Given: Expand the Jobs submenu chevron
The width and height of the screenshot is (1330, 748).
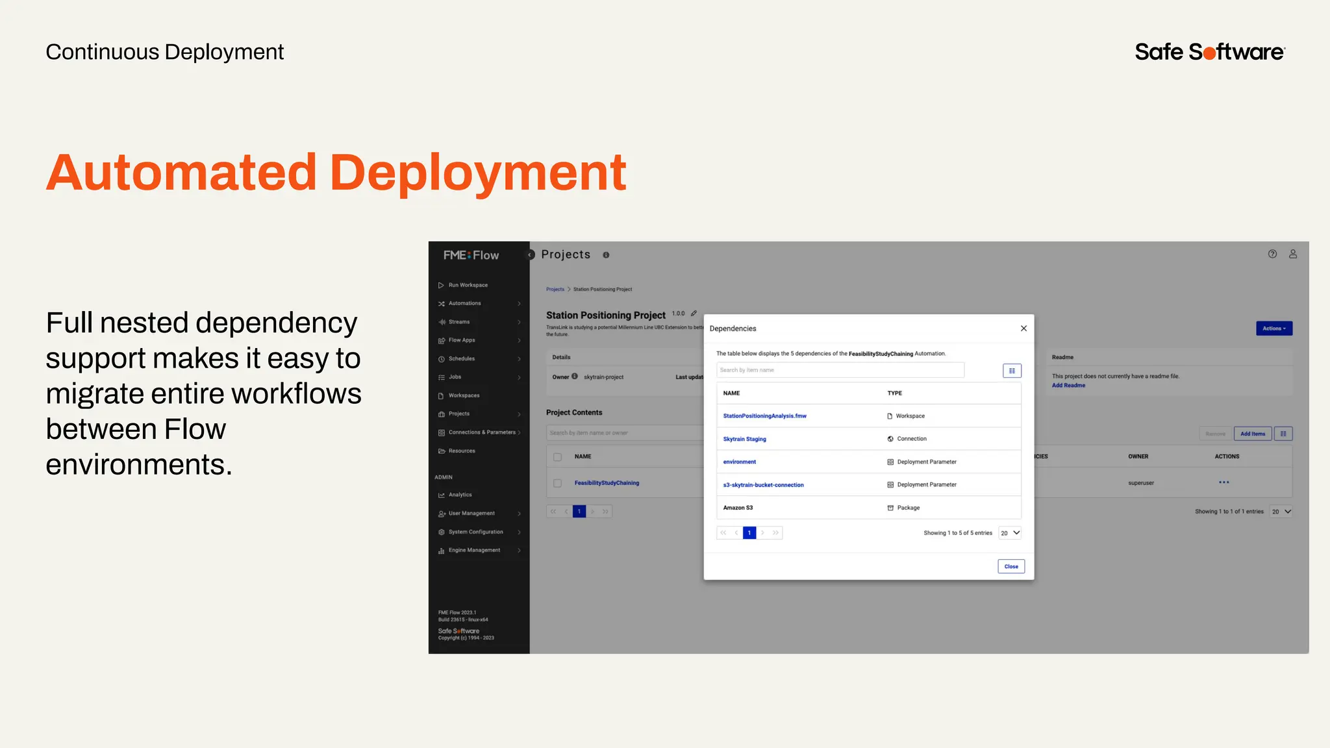Looking at the screenshot, I should (x=519, y=377).
